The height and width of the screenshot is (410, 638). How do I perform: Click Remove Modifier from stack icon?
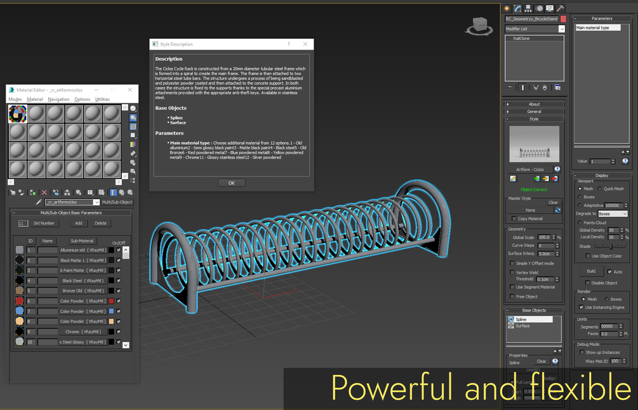click(545, 88)
